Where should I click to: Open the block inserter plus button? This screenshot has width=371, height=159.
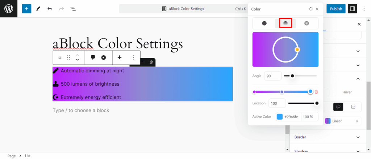[26, 9]
